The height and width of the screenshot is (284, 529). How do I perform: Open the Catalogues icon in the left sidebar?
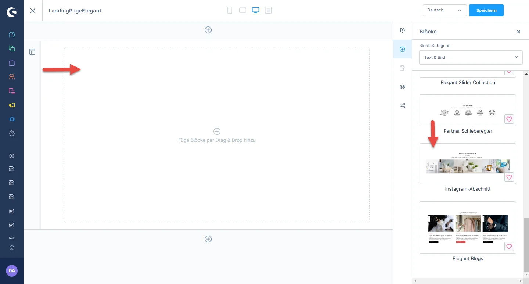tap(12, 48)
